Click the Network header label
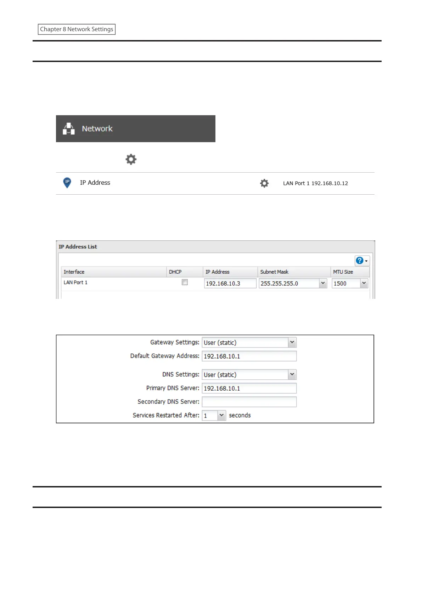The width and height of the screenshot is (422, 597). (97, 129)
